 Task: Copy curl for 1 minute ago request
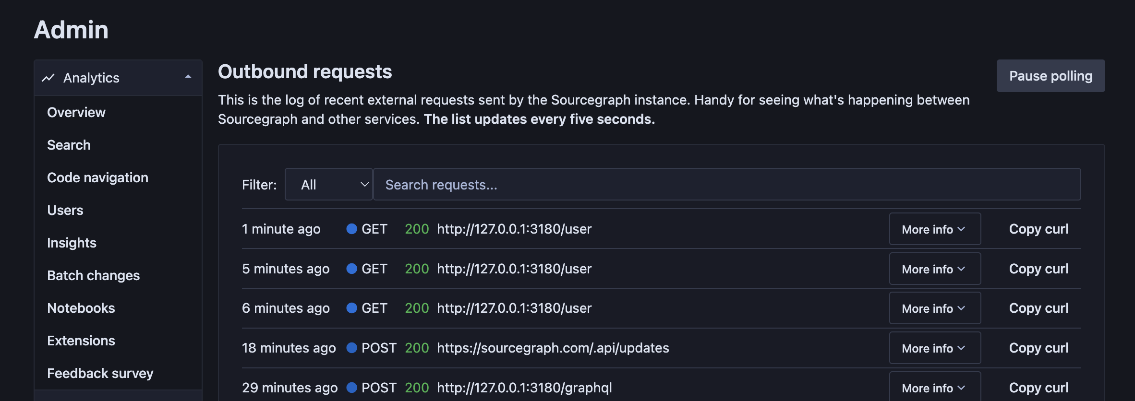(x=1038, y=229)
